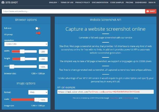The image size is (159, 112).
Task: Click the SITE-SHOT brand name
Action: point(11,2)
